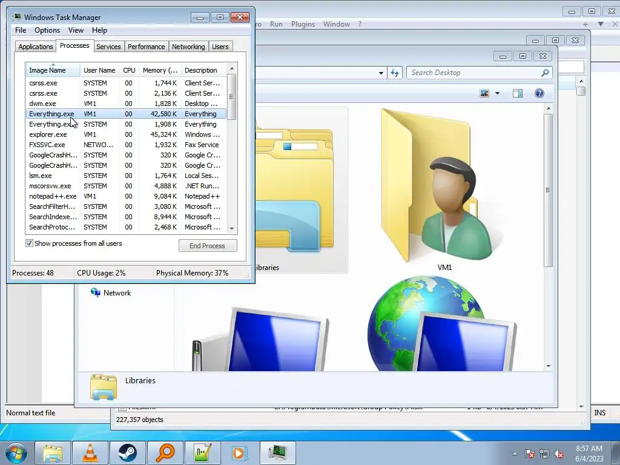Open Task Manager Help menu
Image resolution: width=620 pixels, height=465 pixels.
pyautogui.click(x=99, y=30)
